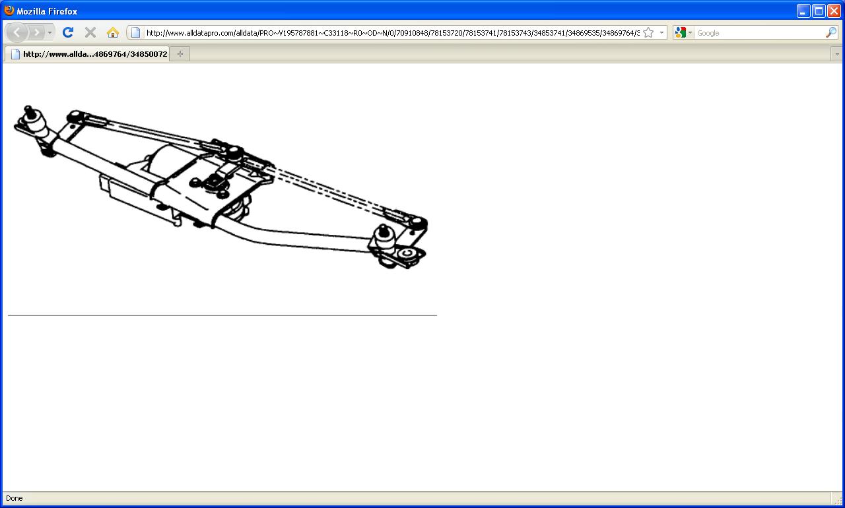Viewport: 845px width, 508px height.
Task: Close the Mozilla Firefox window
Action: pos(834,11)
